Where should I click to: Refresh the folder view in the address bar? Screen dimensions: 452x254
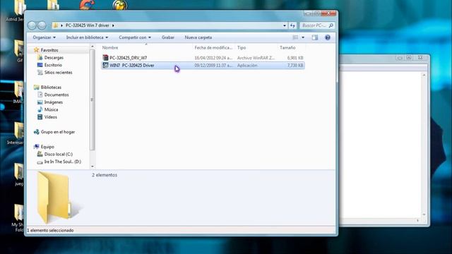[292, 25]
